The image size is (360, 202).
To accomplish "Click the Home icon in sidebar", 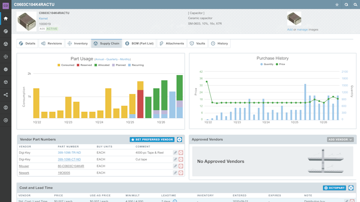I will [6, 19].
